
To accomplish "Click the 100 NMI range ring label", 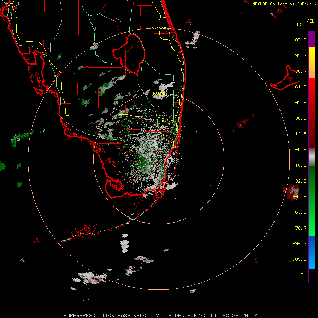I will [159, 28].
